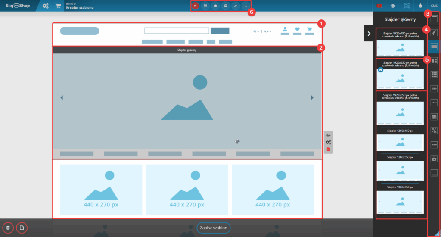The height and width of the screenshot is (237, 441).
Task: Click the pencil icon in top toolbar
Action: 236,6
